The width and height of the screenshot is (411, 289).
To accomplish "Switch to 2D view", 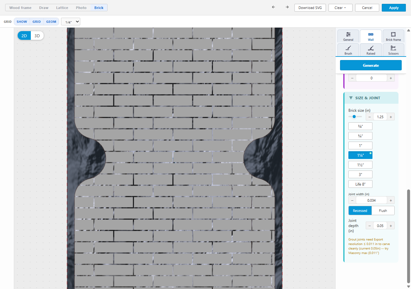I will coord(24,36).
